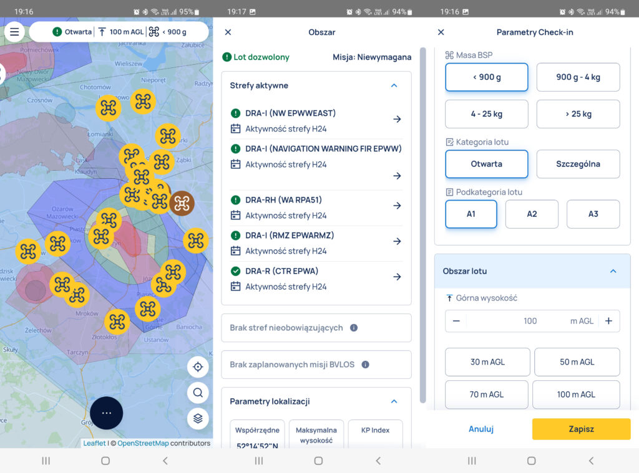Tap the locate-me crosshair icon
639x473 pixels.
point(198,367)
